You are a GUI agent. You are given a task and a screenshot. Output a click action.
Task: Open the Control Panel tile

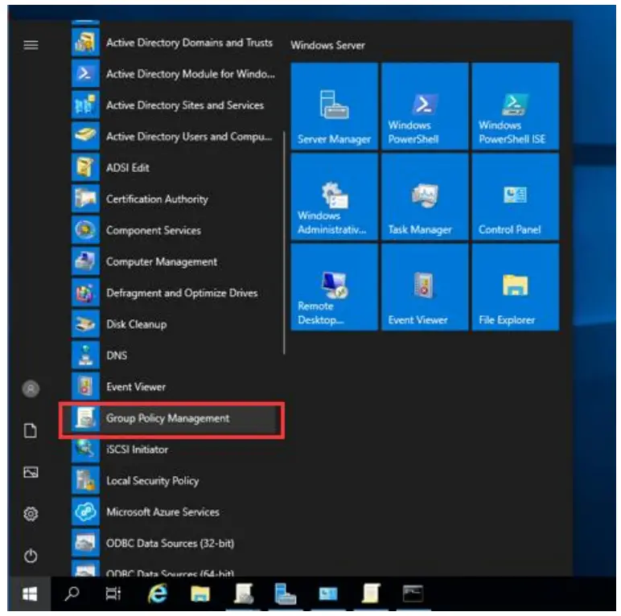[516, 197]
